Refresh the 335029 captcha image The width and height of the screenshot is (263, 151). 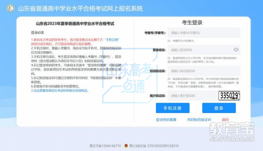(x=229, y=96)
